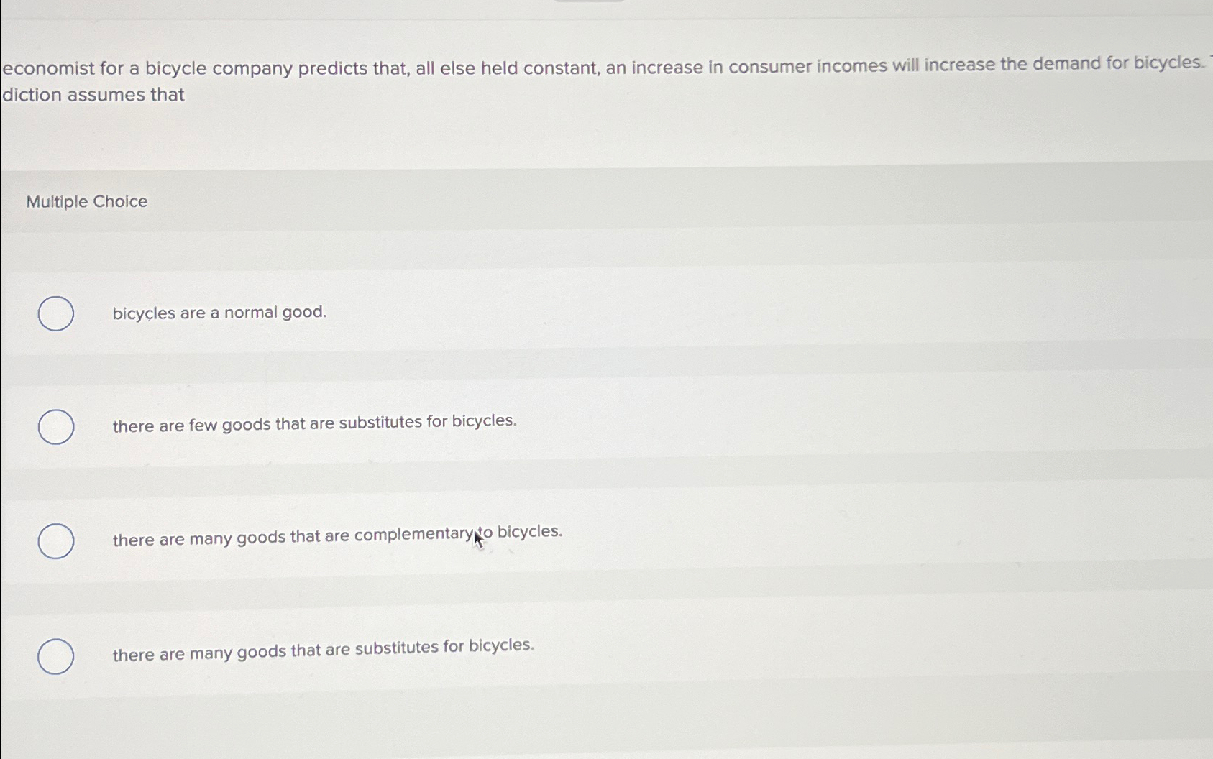Choose "there are few goods that are substitutes for bicycles"
Image resolution: width=1213 pixels, height=759 pixels.
[x=55, y=426]
